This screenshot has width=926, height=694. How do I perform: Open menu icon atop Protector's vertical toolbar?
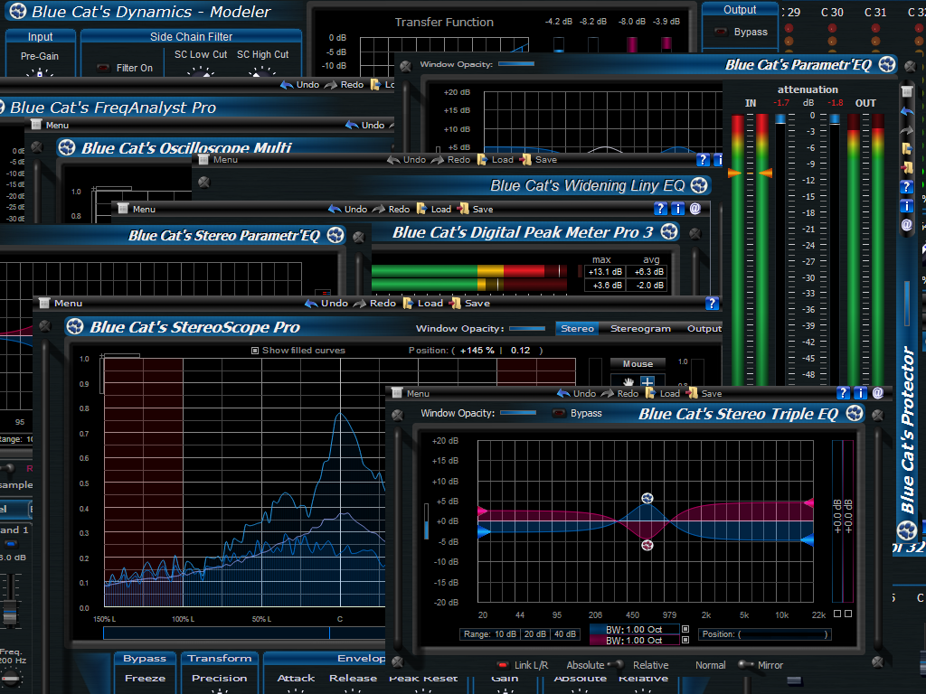[907, 91]
